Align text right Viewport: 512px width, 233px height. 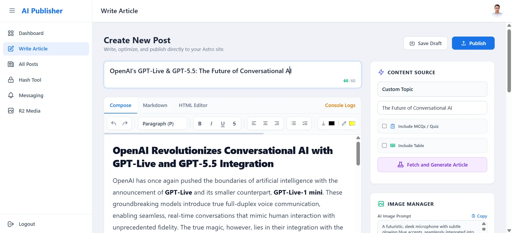pyautogui.click(x=277, y=123)
